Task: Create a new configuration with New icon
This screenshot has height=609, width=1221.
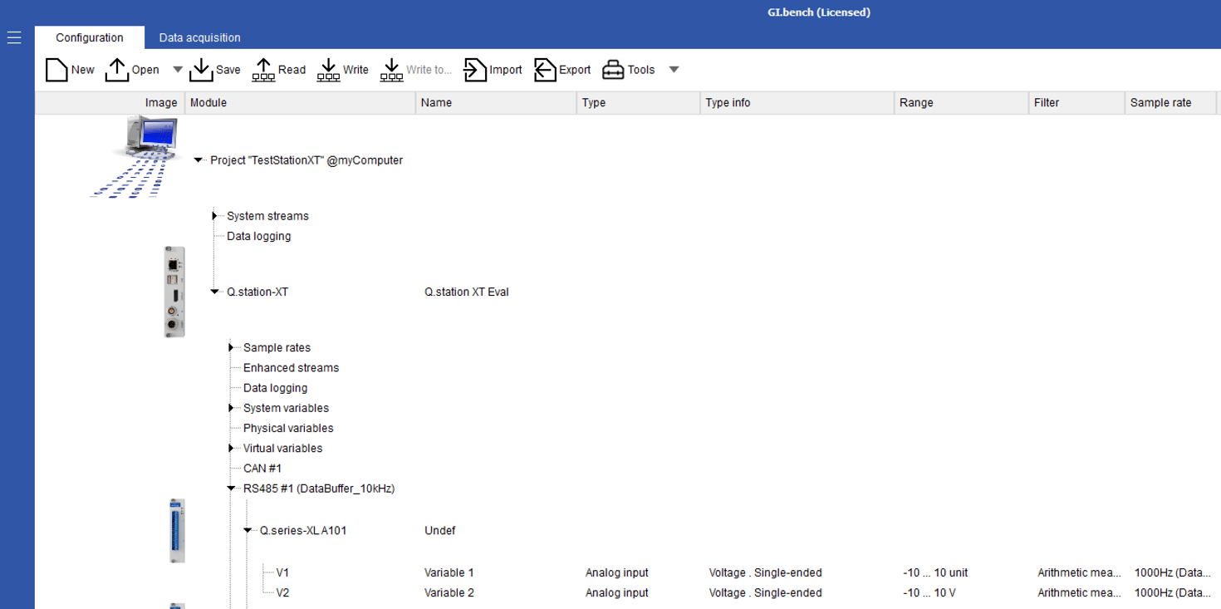Action: pyautogui.click(x=56, y=69)
